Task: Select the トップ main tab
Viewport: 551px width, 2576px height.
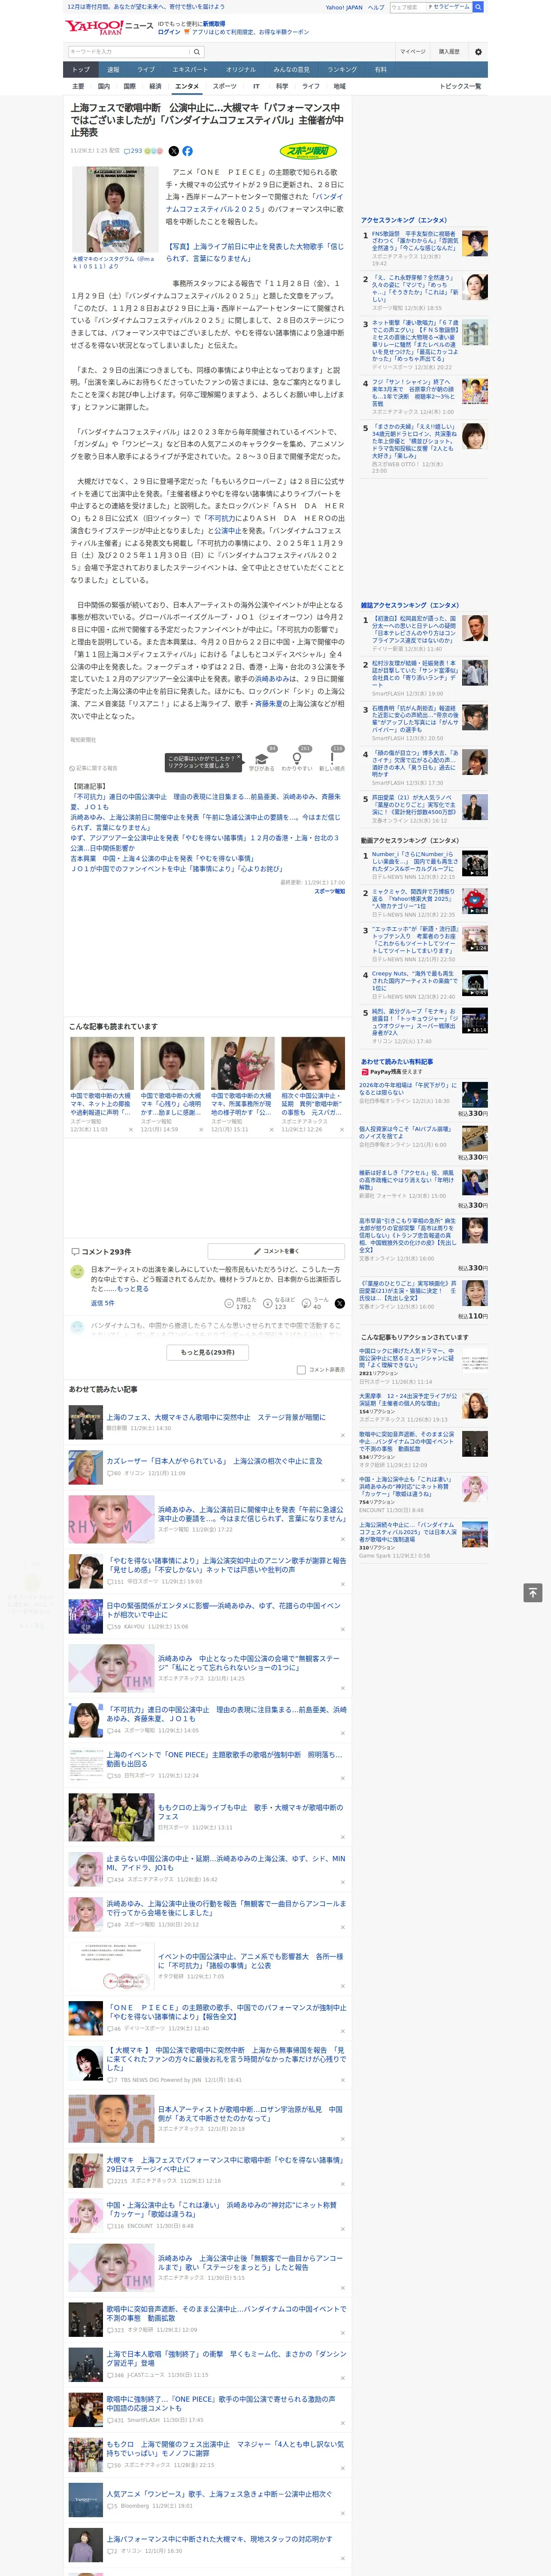Action: point(81,70)
